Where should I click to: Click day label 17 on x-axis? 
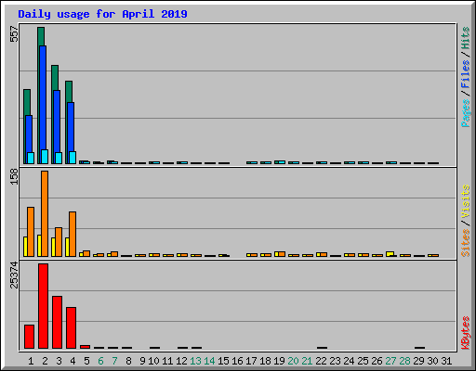(x=251, y=361)
